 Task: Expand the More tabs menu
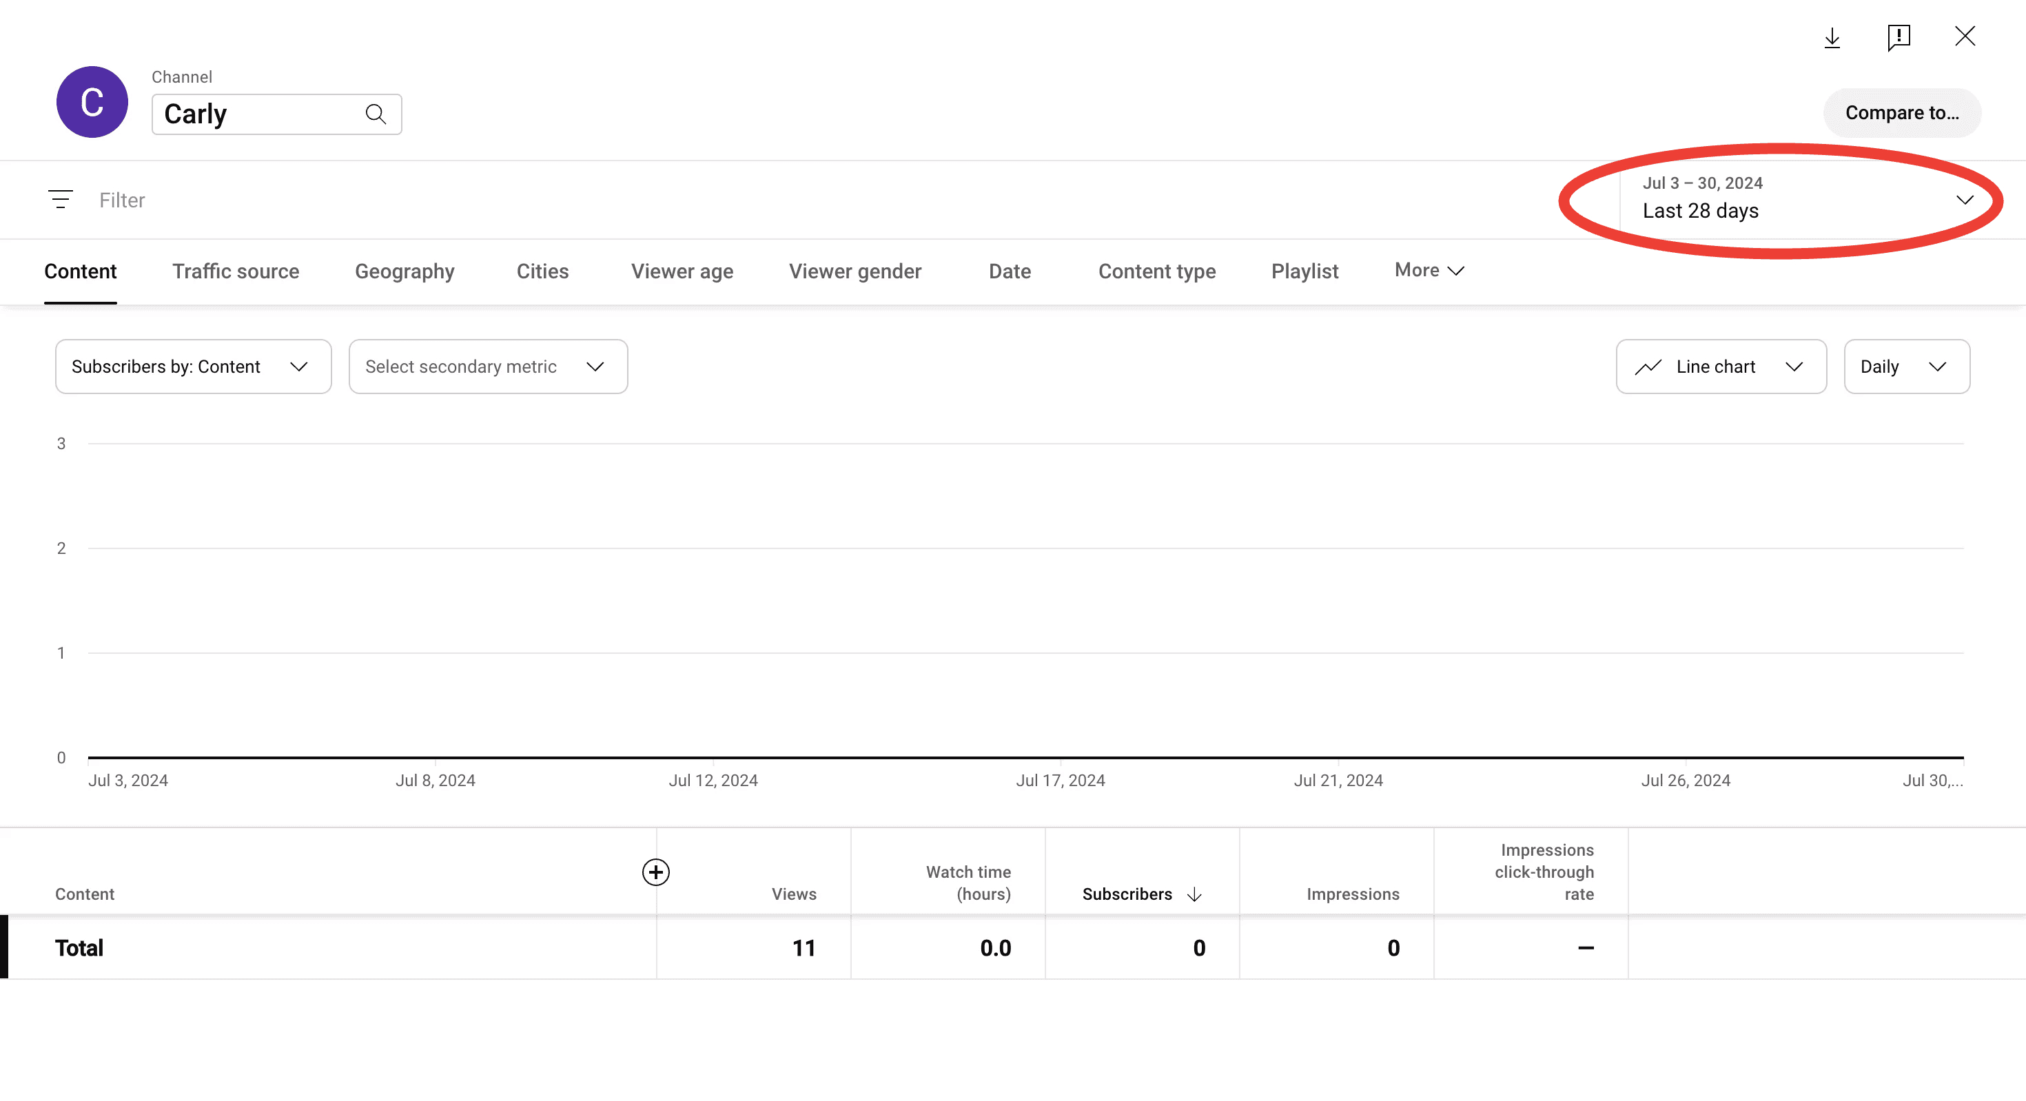(1429, 271)
